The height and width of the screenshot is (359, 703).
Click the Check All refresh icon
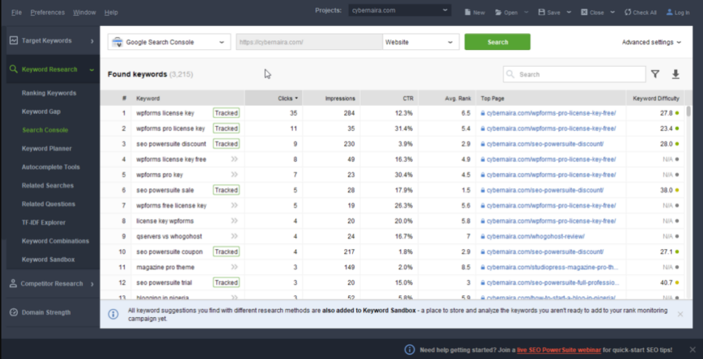coord(627,12)
